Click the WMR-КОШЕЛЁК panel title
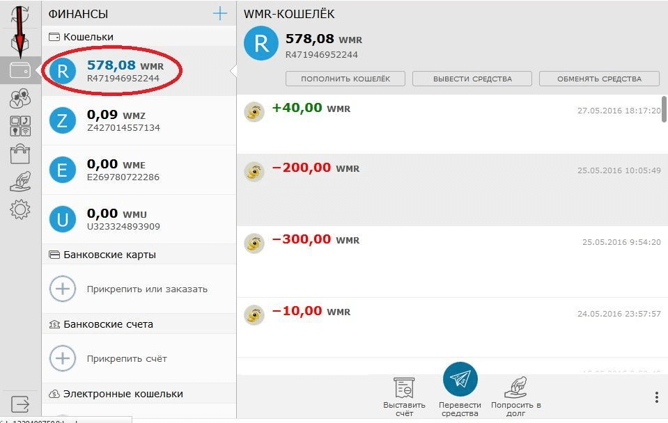Screen dimensions: 668x423 pos(289,14)
